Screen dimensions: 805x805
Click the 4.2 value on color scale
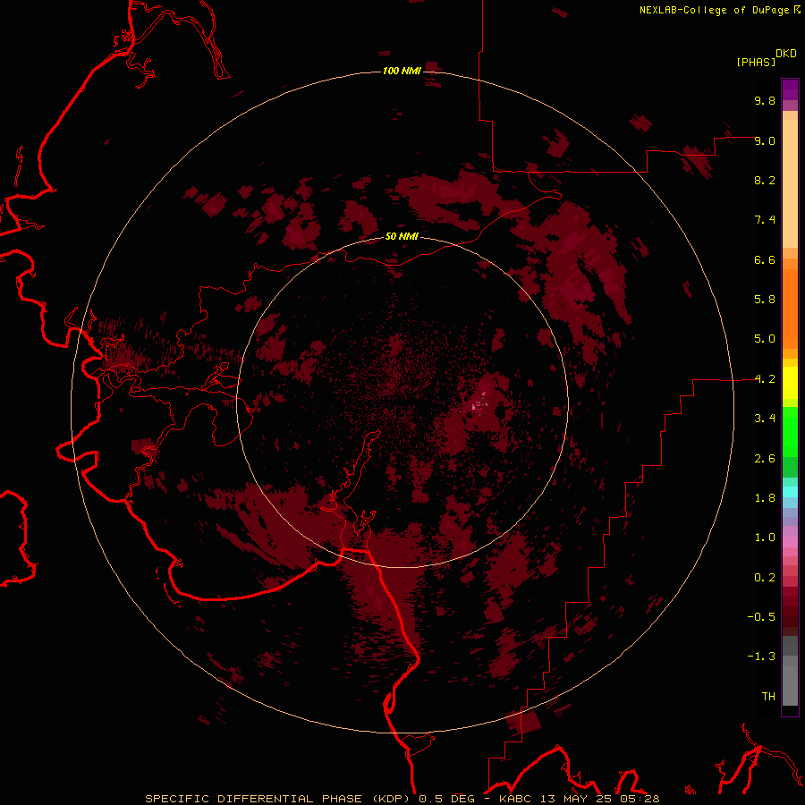click(765, 379)
